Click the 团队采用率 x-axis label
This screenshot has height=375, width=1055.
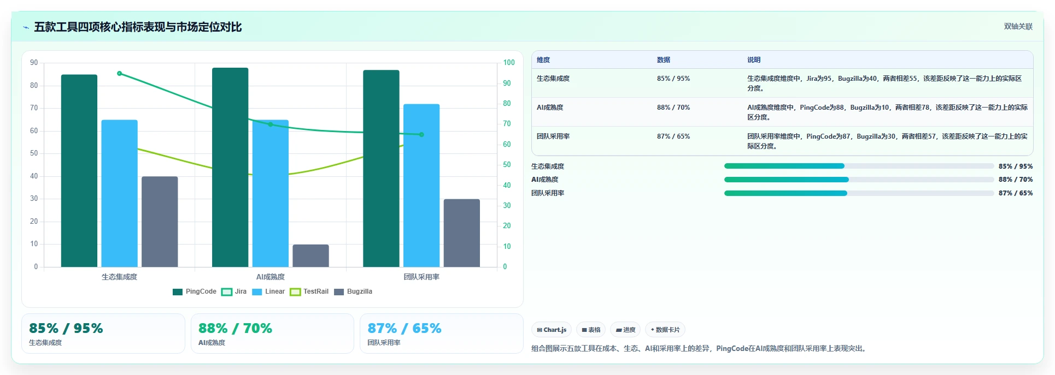pos(421,277)
